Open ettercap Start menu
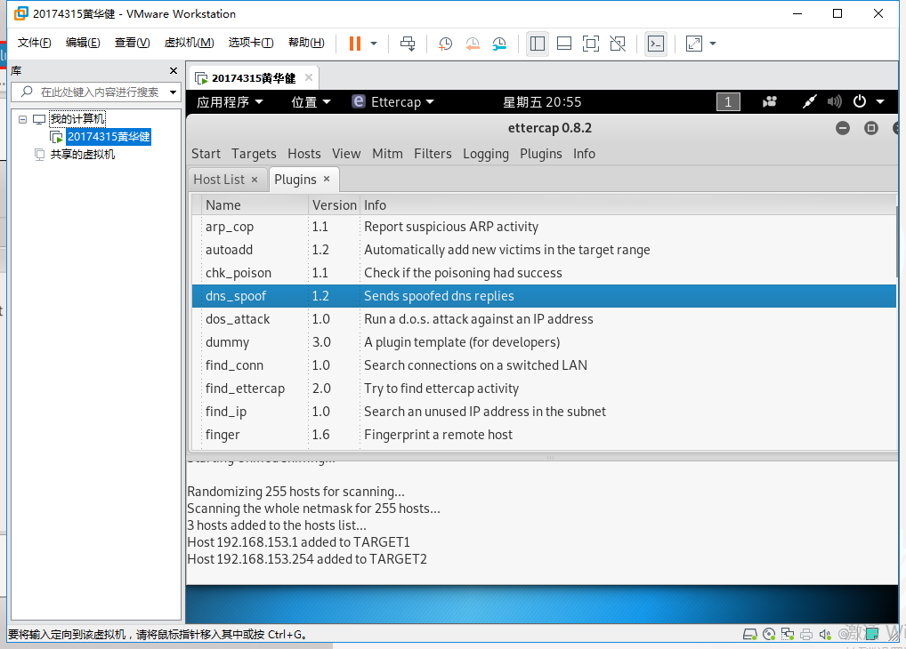The height and width of the screenshot is (649, 906). [206, 154]
